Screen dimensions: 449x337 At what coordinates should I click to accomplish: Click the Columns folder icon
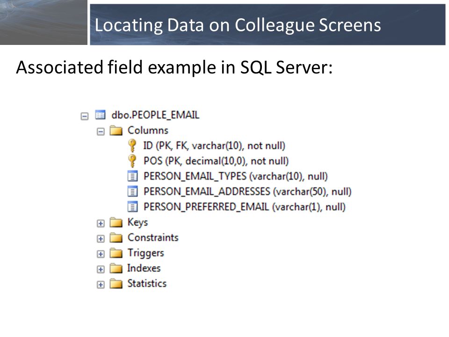116,131
